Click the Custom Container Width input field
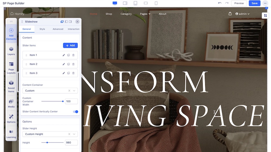Viewport: 271px width, 152px height. click(x=71, y=101)
